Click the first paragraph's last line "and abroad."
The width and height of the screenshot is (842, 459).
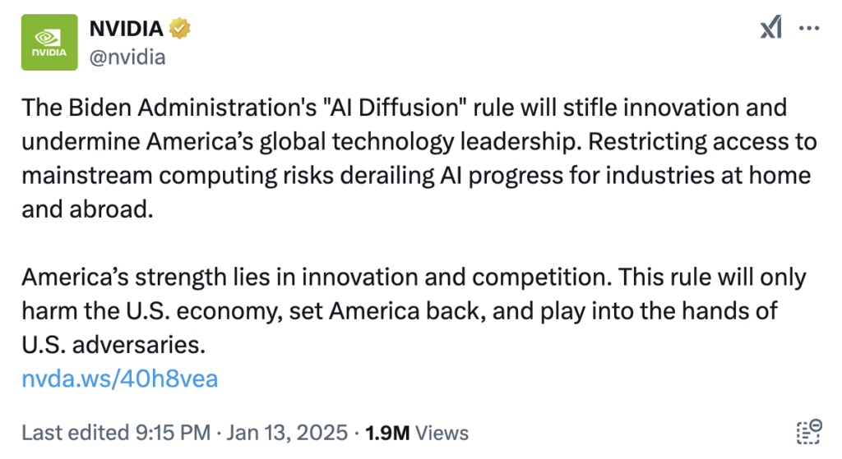[x=88, y=209]
